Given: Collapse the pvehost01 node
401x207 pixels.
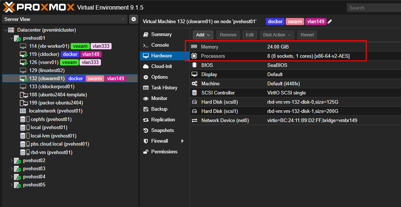Looking at the screenshot, I should pyautogui.click(x=11, y=38).
